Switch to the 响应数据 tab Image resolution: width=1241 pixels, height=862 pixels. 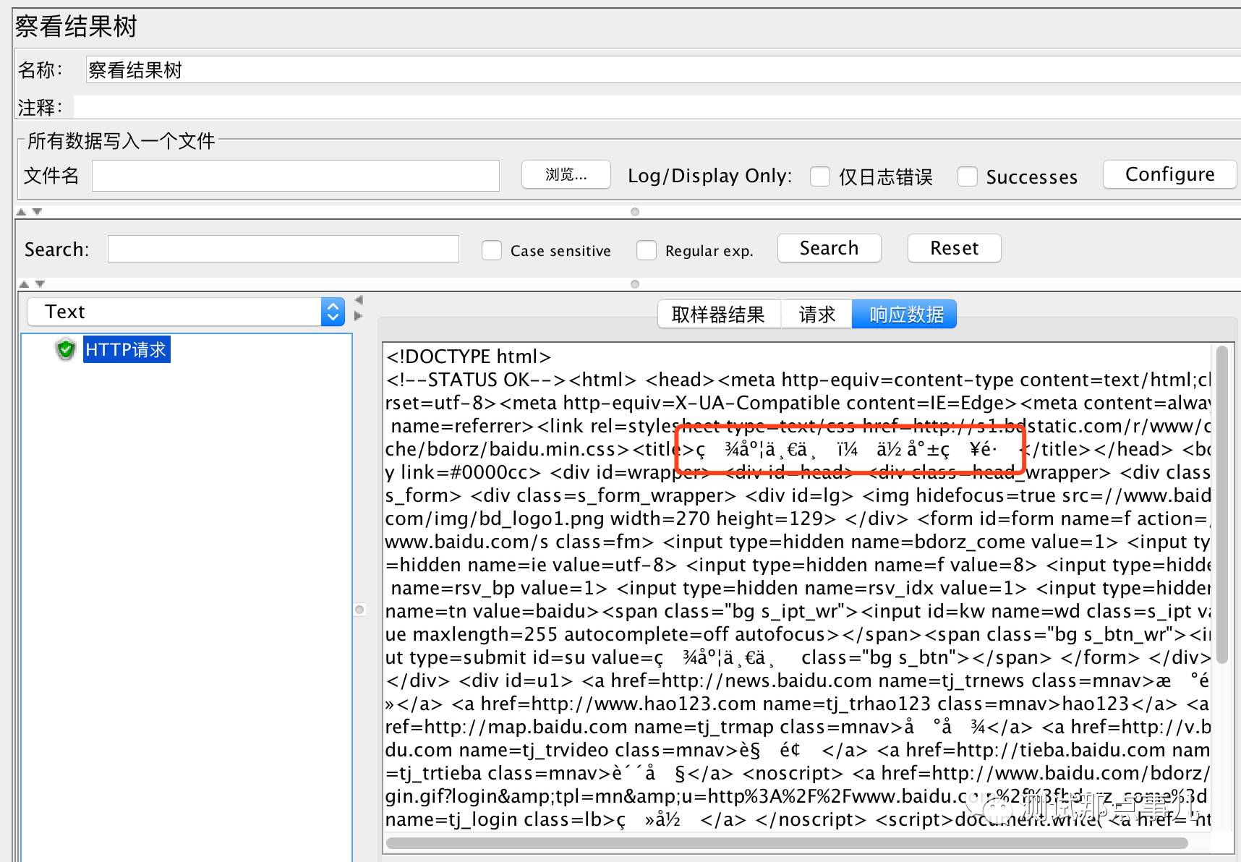[905, 315]
